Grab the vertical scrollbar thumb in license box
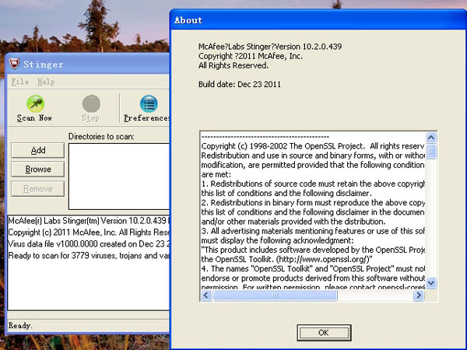The image size is (467, 350). (431, 152)
